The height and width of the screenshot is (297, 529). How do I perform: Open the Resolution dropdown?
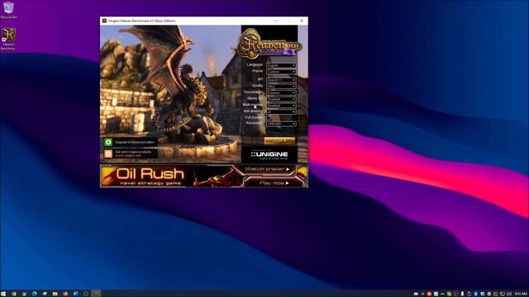click(281, 124)
